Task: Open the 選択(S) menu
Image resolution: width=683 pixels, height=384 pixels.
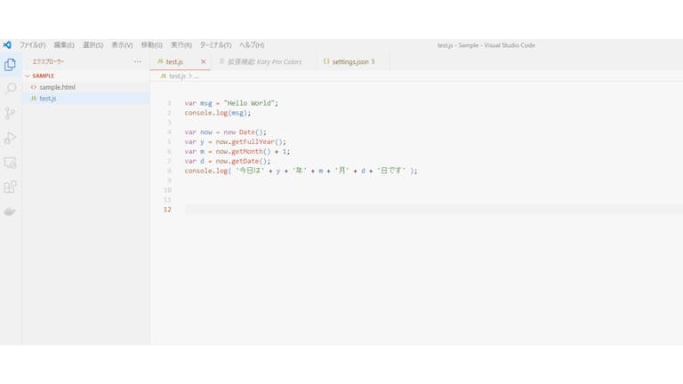Action: click(92, 44)
